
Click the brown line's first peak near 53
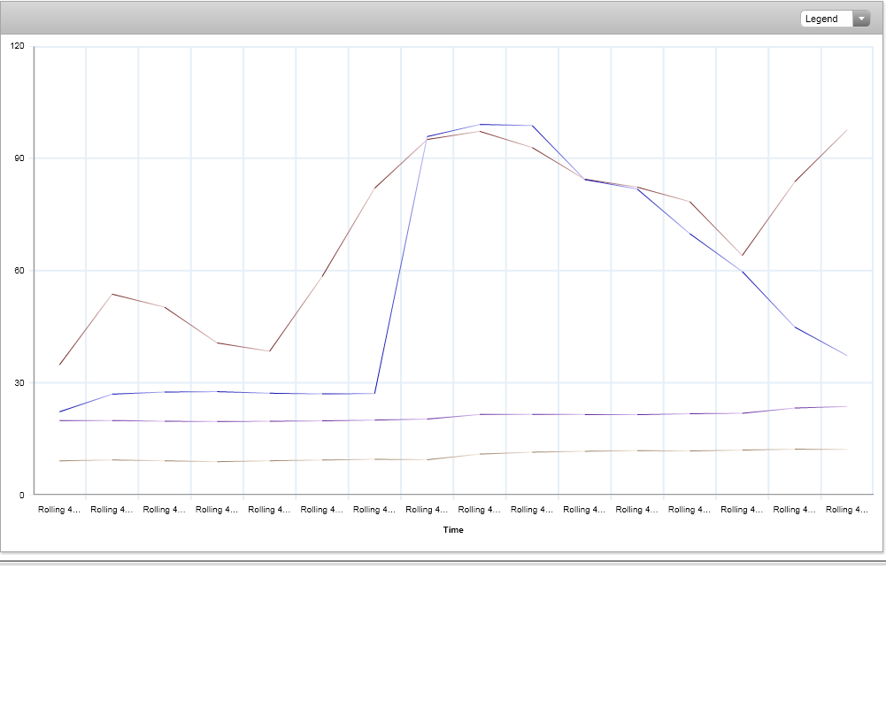point(112,294)
